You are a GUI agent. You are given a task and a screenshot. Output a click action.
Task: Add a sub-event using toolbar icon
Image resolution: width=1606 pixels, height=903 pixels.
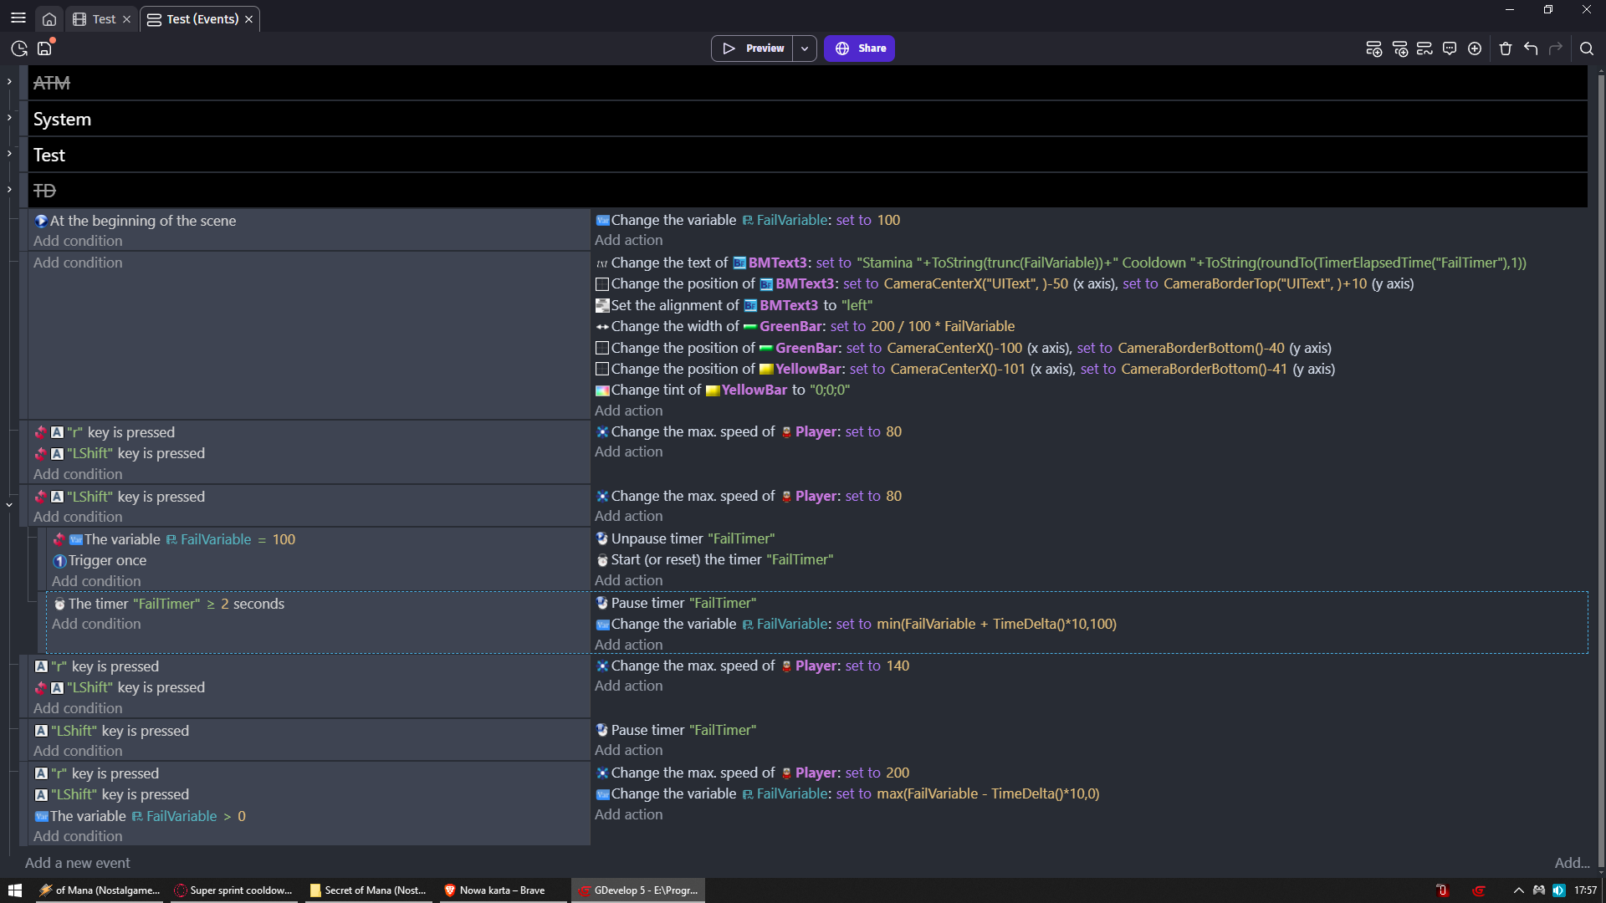(1399, 48)
